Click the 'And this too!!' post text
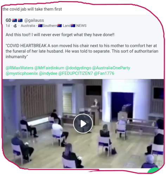This screenshot has width=166, height=175. click(60, 35)
